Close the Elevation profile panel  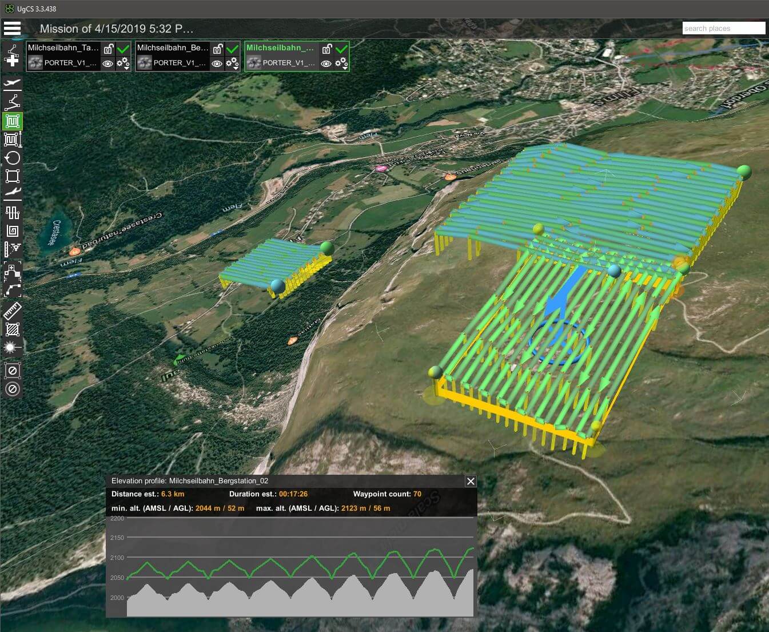click(471, 481)
